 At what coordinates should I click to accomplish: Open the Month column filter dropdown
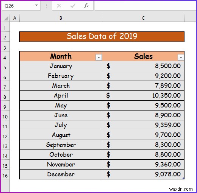point(98,58)
